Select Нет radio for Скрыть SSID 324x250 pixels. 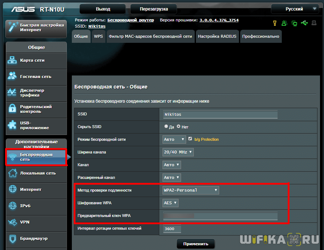tap(179, 127)
